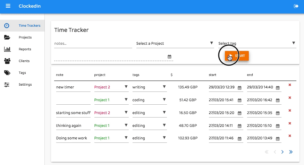Open the hamburger menu in header
The height and width of the screenshot is (165, 304).
8,6
